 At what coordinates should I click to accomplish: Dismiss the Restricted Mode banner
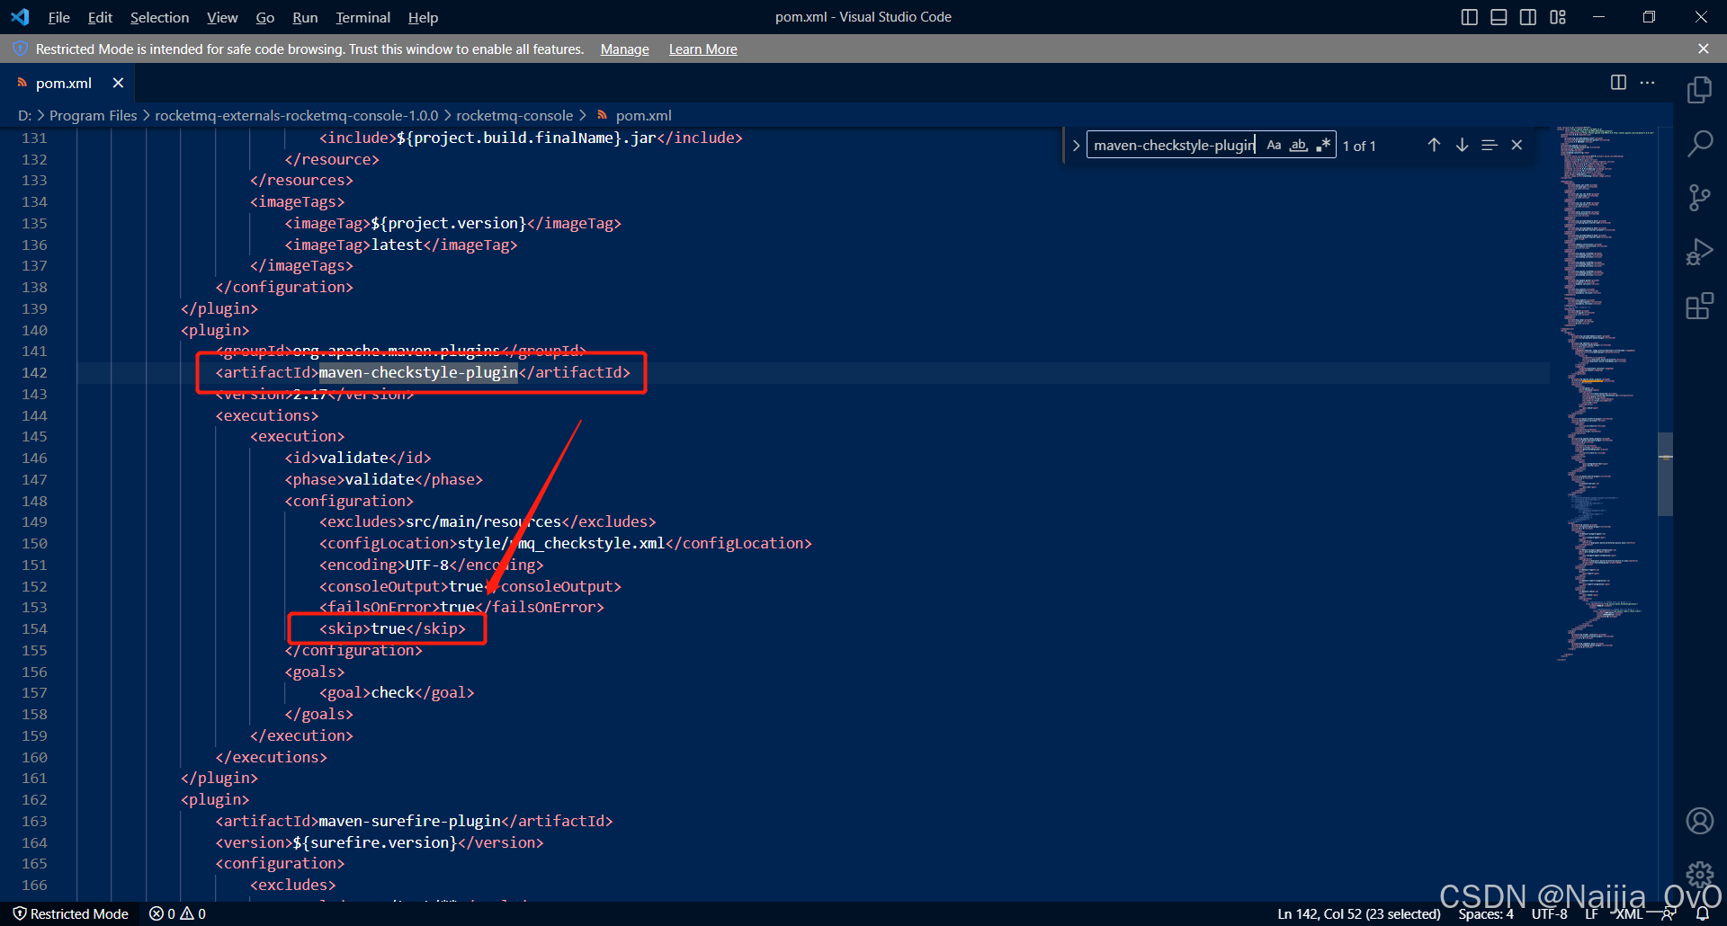1703,49
